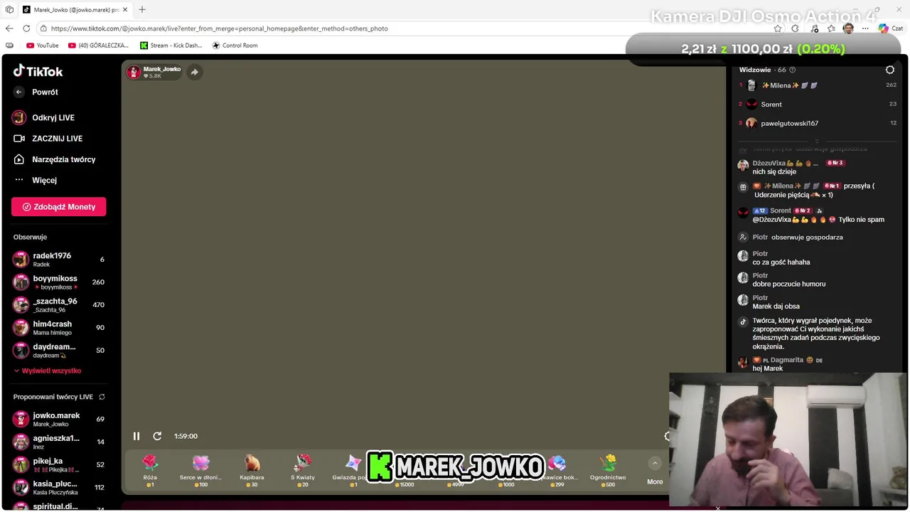Click Marek_Jowko streamer avatar in the video header
This screenshot has height=512, width=910.
[x=134, y=72]
